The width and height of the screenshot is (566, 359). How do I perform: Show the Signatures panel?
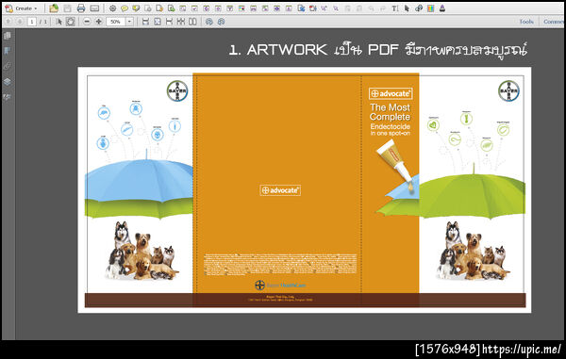pyautogui.click(x=8, y=97)
